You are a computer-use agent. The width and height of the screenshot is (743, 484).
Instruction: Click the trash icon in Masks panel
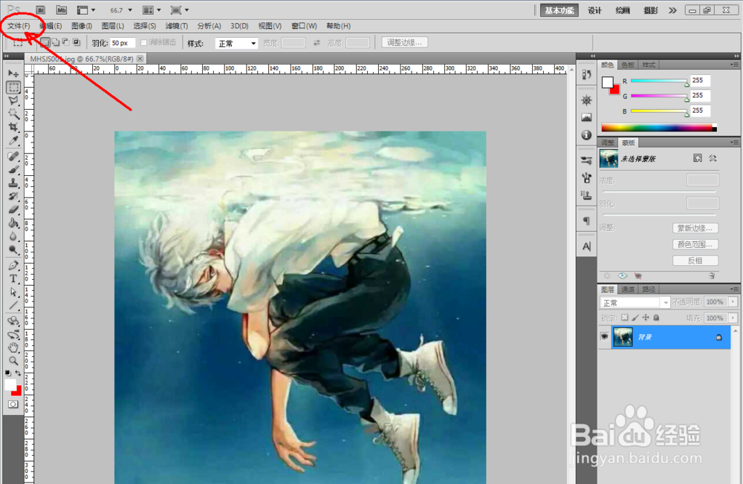(712, 275)
